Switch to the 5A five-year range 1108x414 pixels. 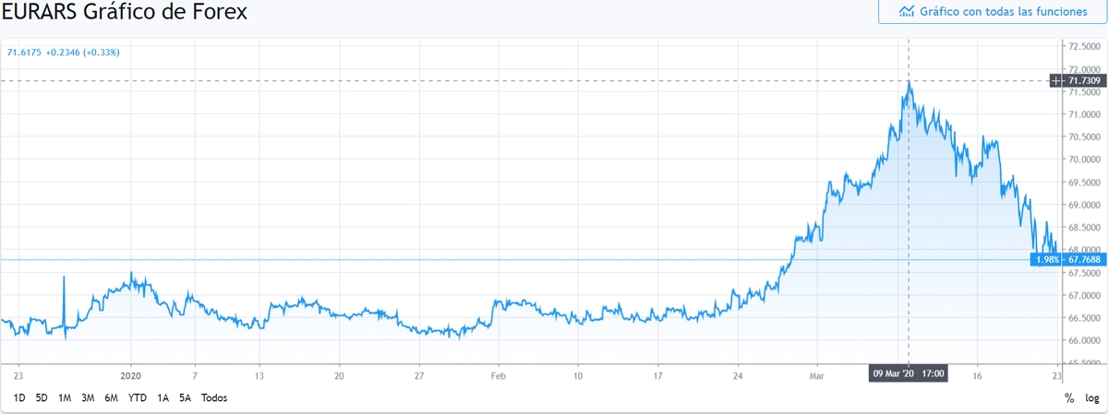click(185, 398)
